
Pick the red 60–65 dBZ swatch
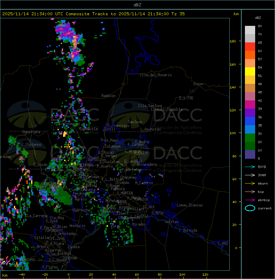[x=250, y=47]
